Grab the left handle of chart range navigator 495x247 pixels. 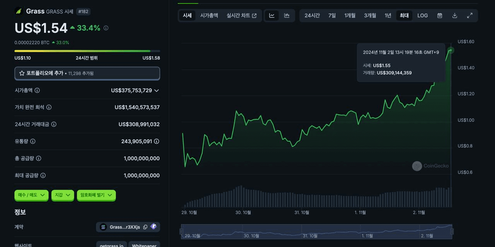coord(181,232)
